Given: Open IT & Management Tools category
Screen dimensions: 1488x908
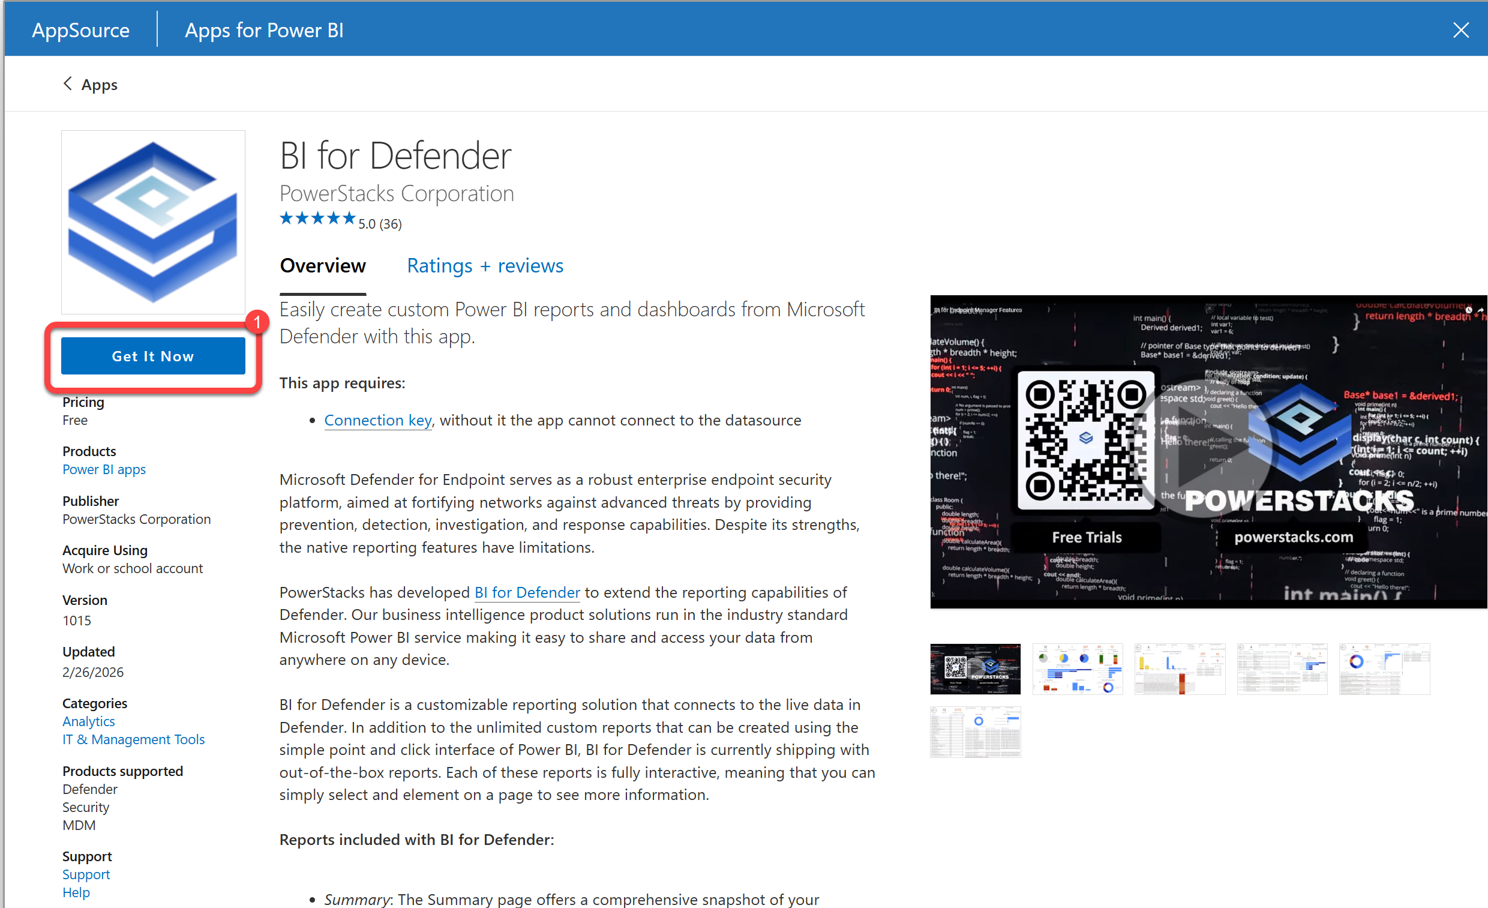Looking at the screenshot, I should click(133, 739).
